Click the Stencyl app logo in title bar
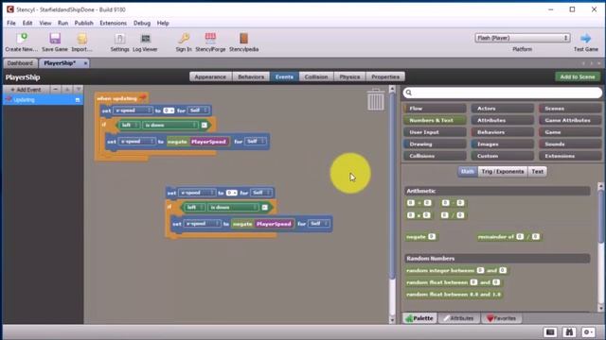Image resolution: width=606 pixels, height=340 pixels. (10, 9)
